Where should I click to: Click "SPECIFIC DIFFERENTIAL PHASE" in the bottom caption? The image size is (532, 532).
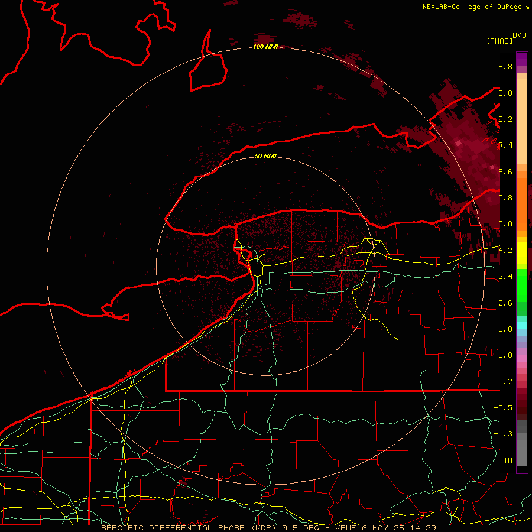[x=173, y=528]
